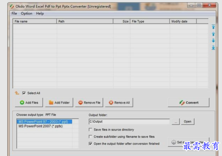Open the Help menu

click(x=40, y=14)
